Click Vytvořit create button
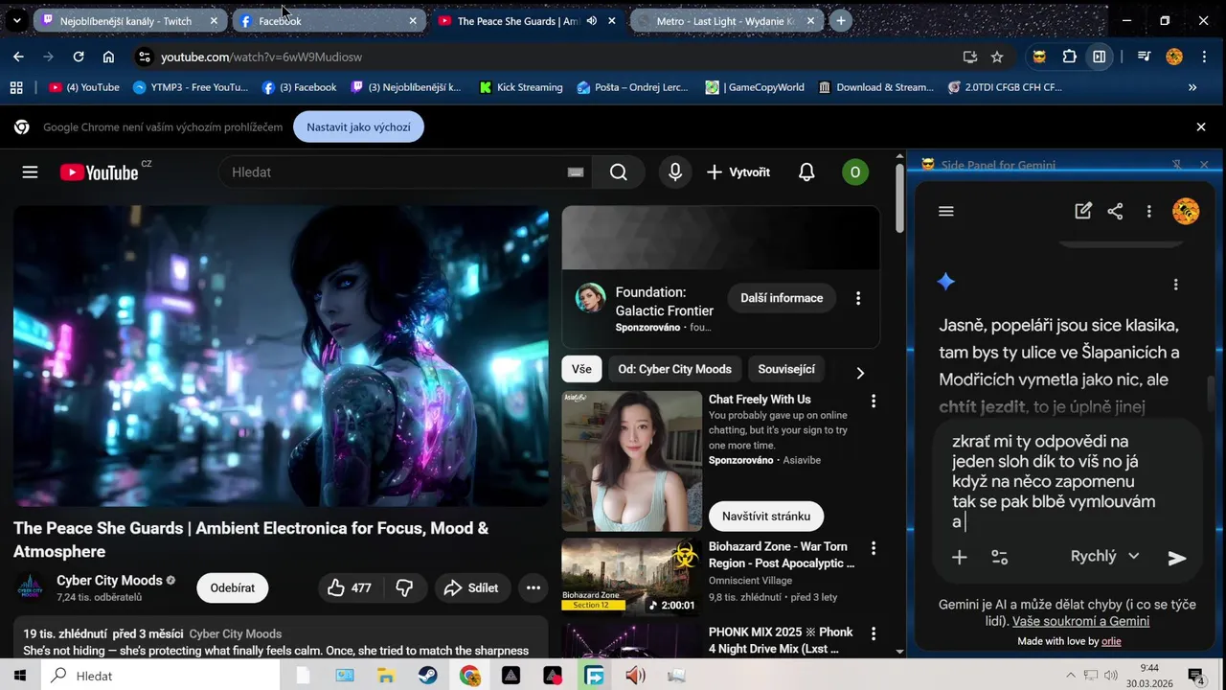This screenshot has height=690, width=1226. pos(738,172)
